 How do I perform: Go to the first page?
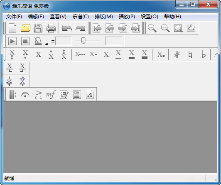97,28
